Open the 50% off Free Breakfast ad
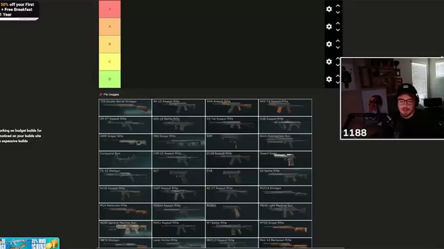This screenshot has height=249, width=444. tap(19, 10)
